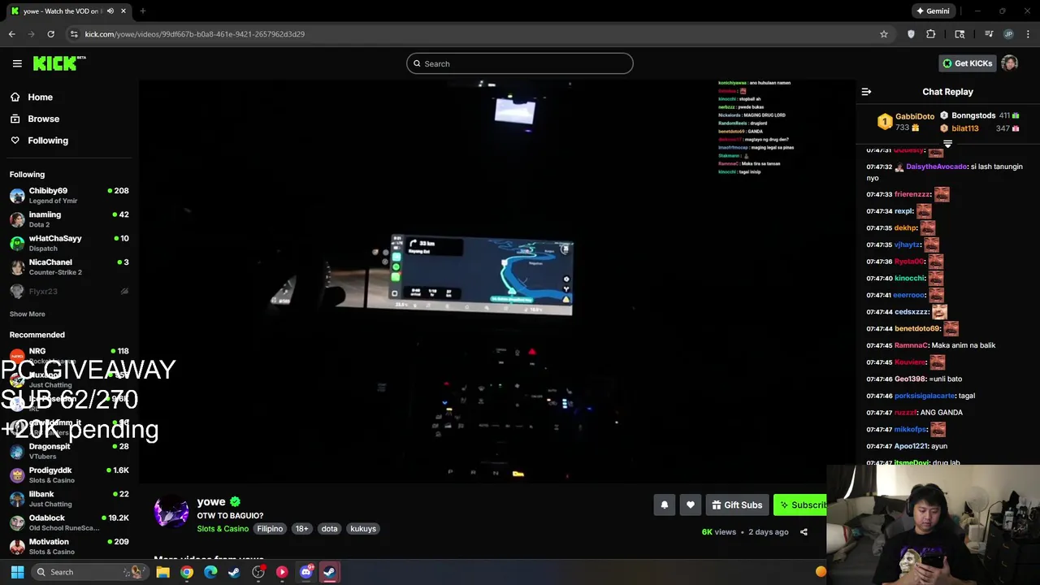The image size is (1040, 585).
Task: Mute the tab audio speaker icon
Action: [110, 11]
